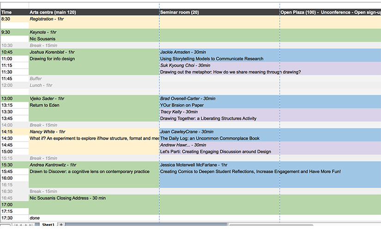This screenshot has width=381, height=235.
Task: Click the 'Brad Ovenell-Carter - 30min' cell
Action: click(x=219, y=99)
